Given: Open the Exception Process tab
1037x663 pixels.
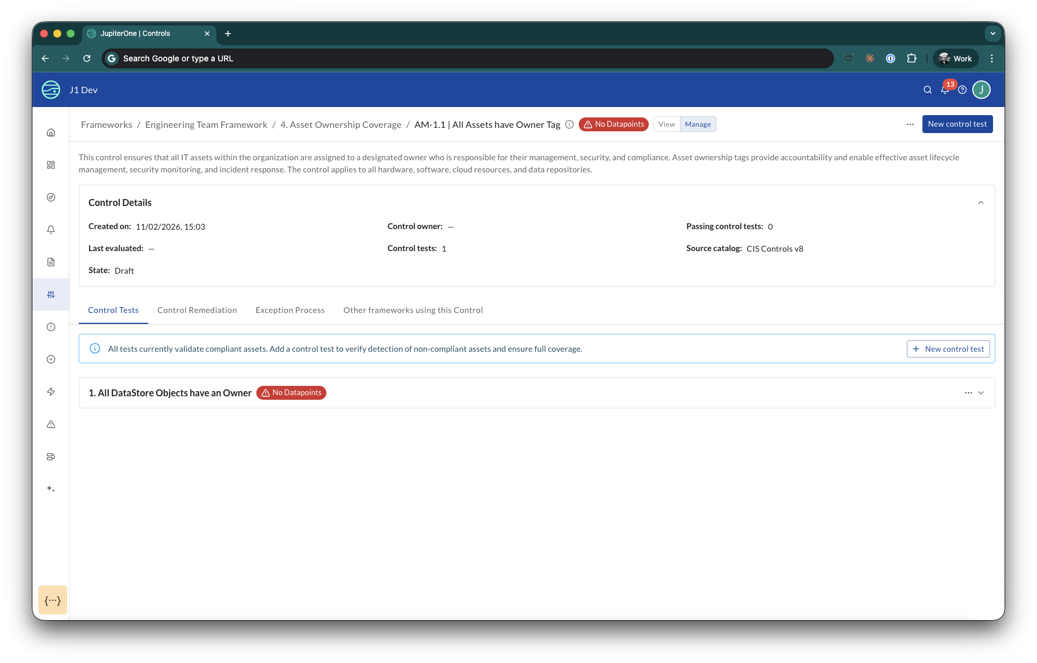Looking at the screenshot, I should (x=290, y=310).
